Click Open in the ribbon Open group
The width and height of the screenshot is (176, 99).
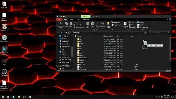click(x=131, y=23)
